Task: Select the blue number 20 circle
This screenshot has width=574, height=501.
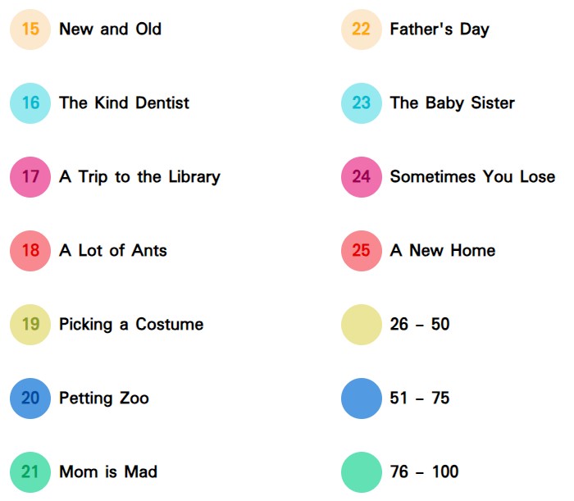Action: [30, 399]
